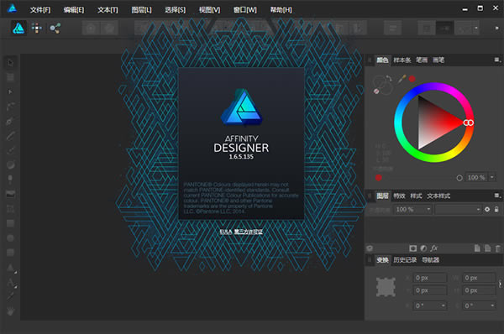Select the Move tool arrow

pos(10,63)
